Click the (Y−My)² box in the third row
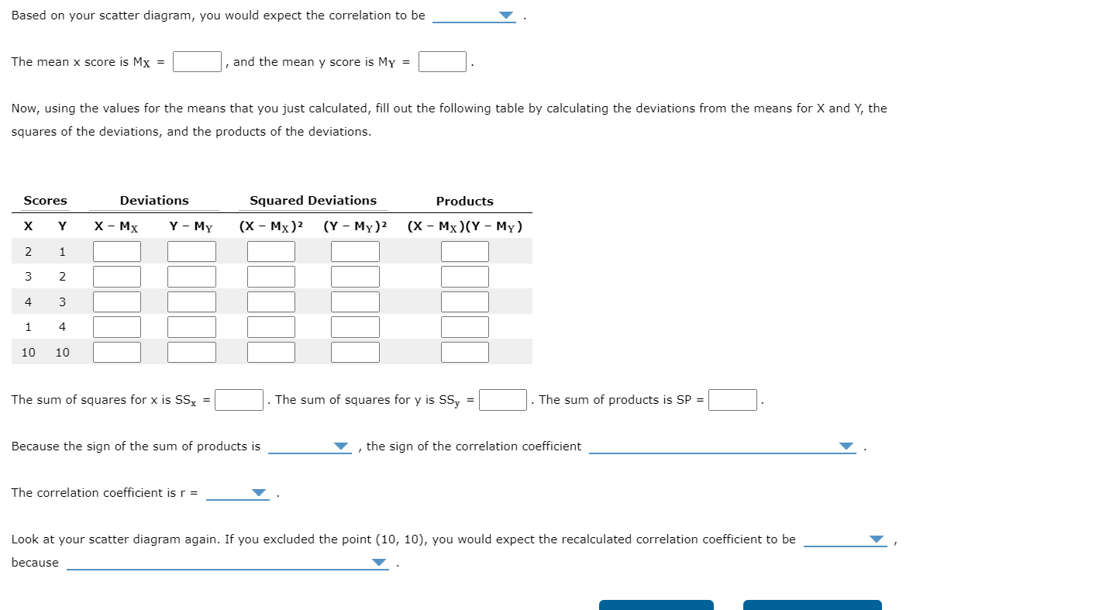 pos(355,302)
